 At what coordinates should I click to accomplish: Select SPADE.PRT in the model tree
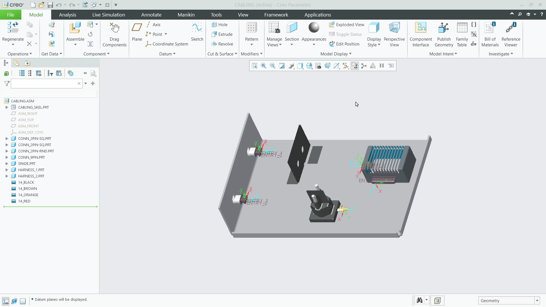point(27,164)
